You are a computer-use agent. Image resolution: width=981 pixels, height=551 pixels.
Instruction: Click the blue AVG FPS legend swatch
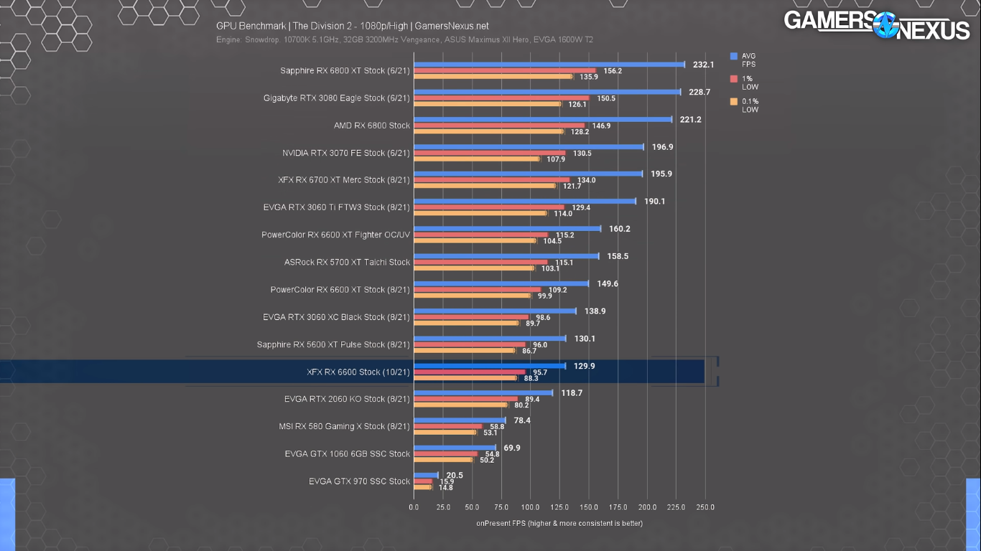point(733,56)
